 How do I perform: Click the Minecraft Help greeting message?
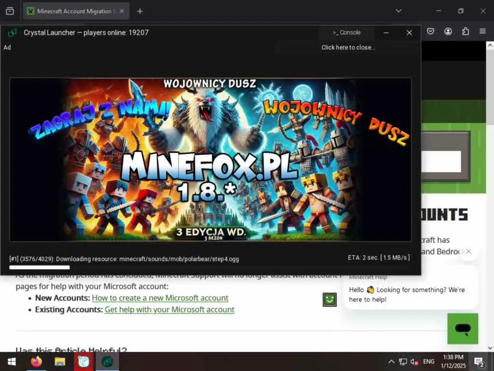coord(407,294)
